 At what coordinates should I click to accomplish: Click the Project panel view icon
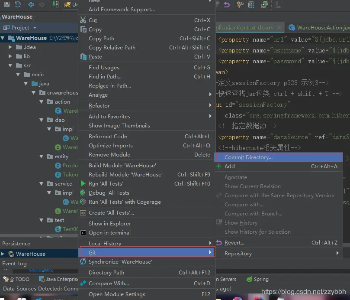[6, 27]
